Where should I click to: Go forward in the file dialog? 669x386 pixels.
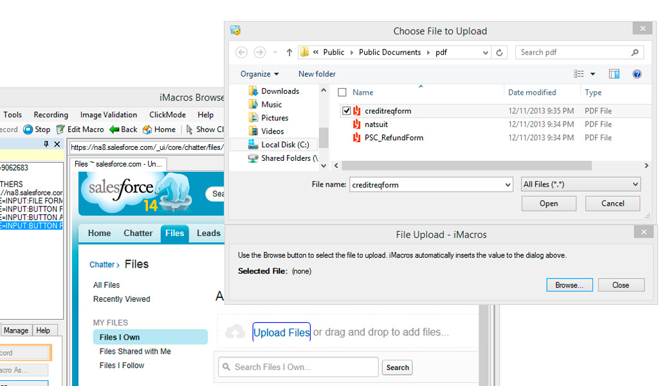pyautogui.click(x=259, y=53)
